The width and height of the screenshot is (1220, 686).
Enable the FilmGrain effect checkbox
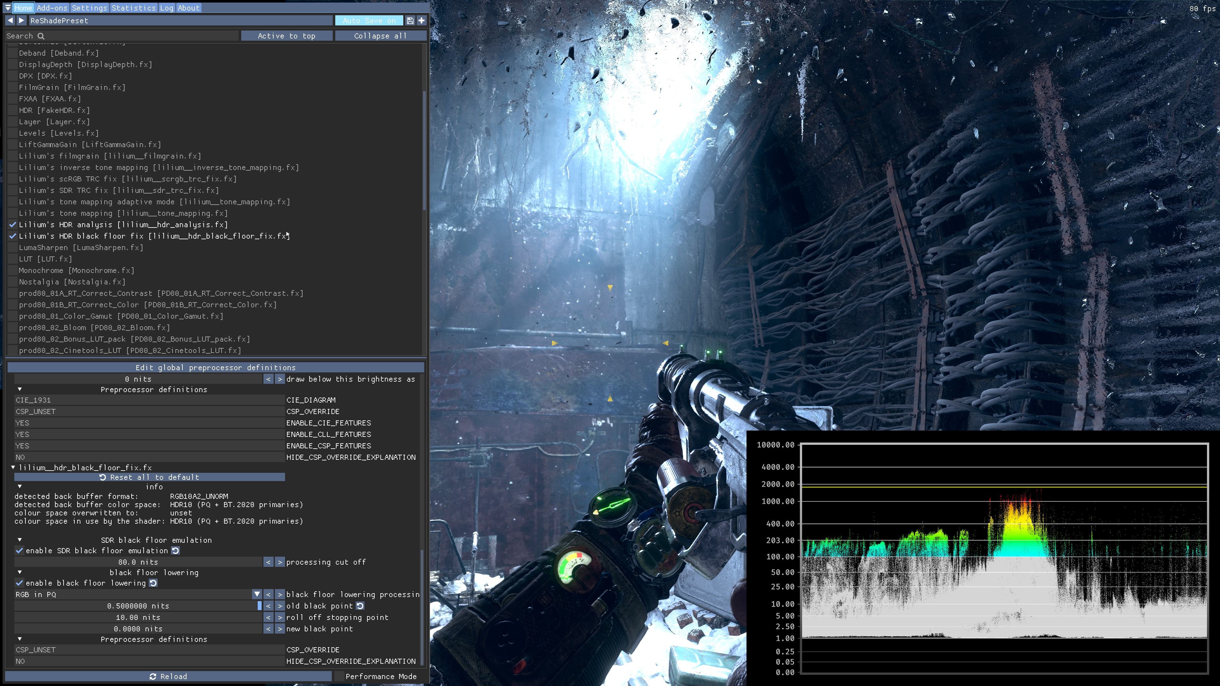13,87
